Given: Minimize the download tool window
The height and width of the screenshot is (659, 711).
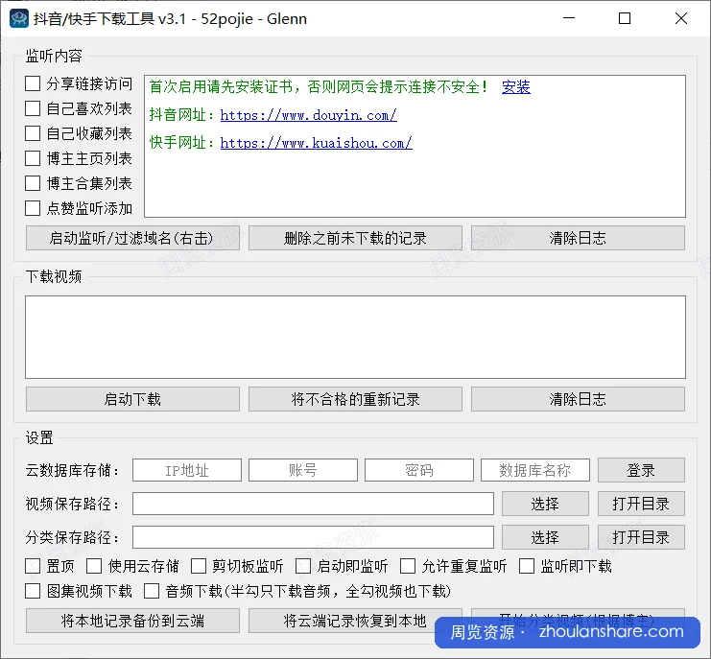Looking at the screenshot, I should click(x=569, y=18).
